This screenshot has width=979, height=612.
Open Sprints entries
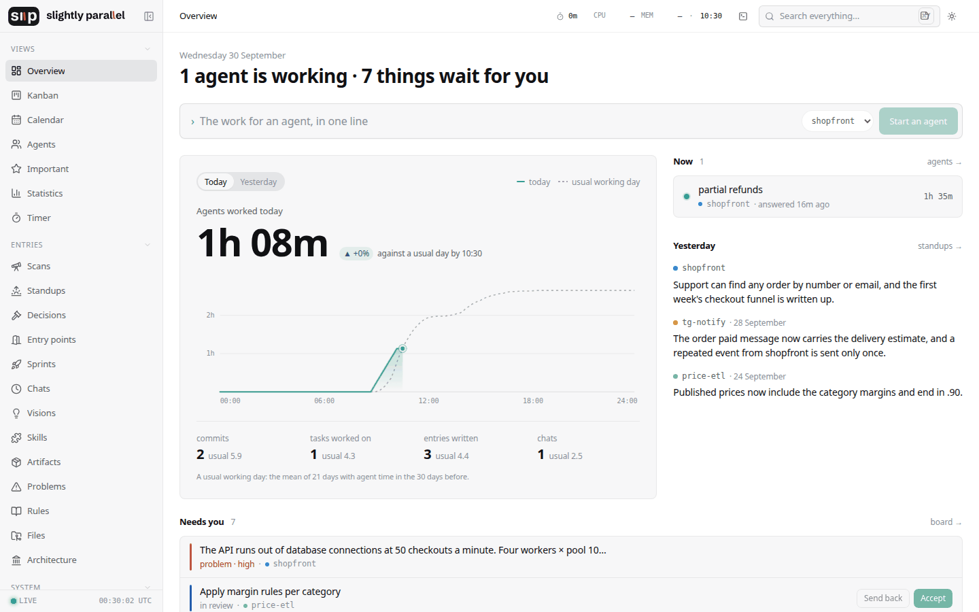(81, 364)
